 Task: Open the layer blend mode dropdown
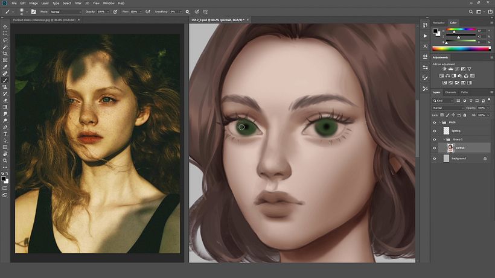tap(448, 108)
